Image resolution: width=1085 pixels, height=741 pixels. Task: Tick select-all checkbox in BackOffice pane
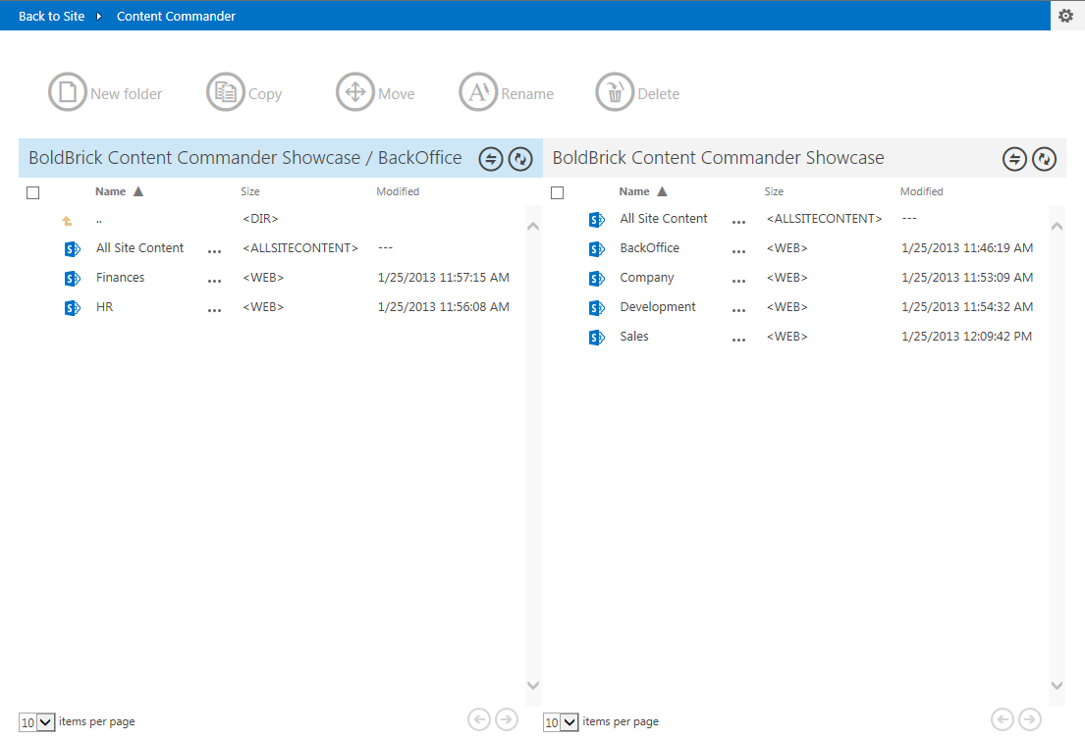pyautogui.click(x=32, y=193)
